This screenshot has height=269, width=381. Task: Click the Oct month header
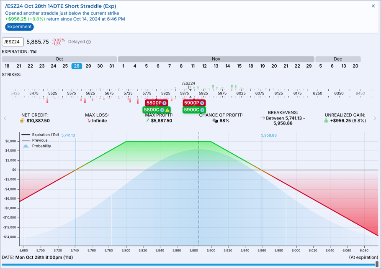59,59
